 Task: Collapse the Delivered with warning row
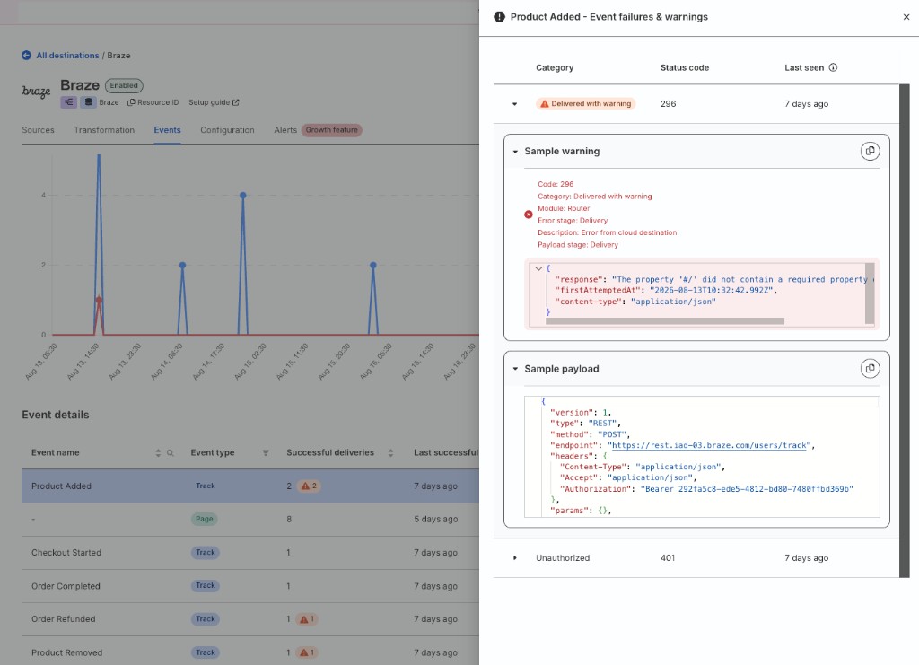514,104
